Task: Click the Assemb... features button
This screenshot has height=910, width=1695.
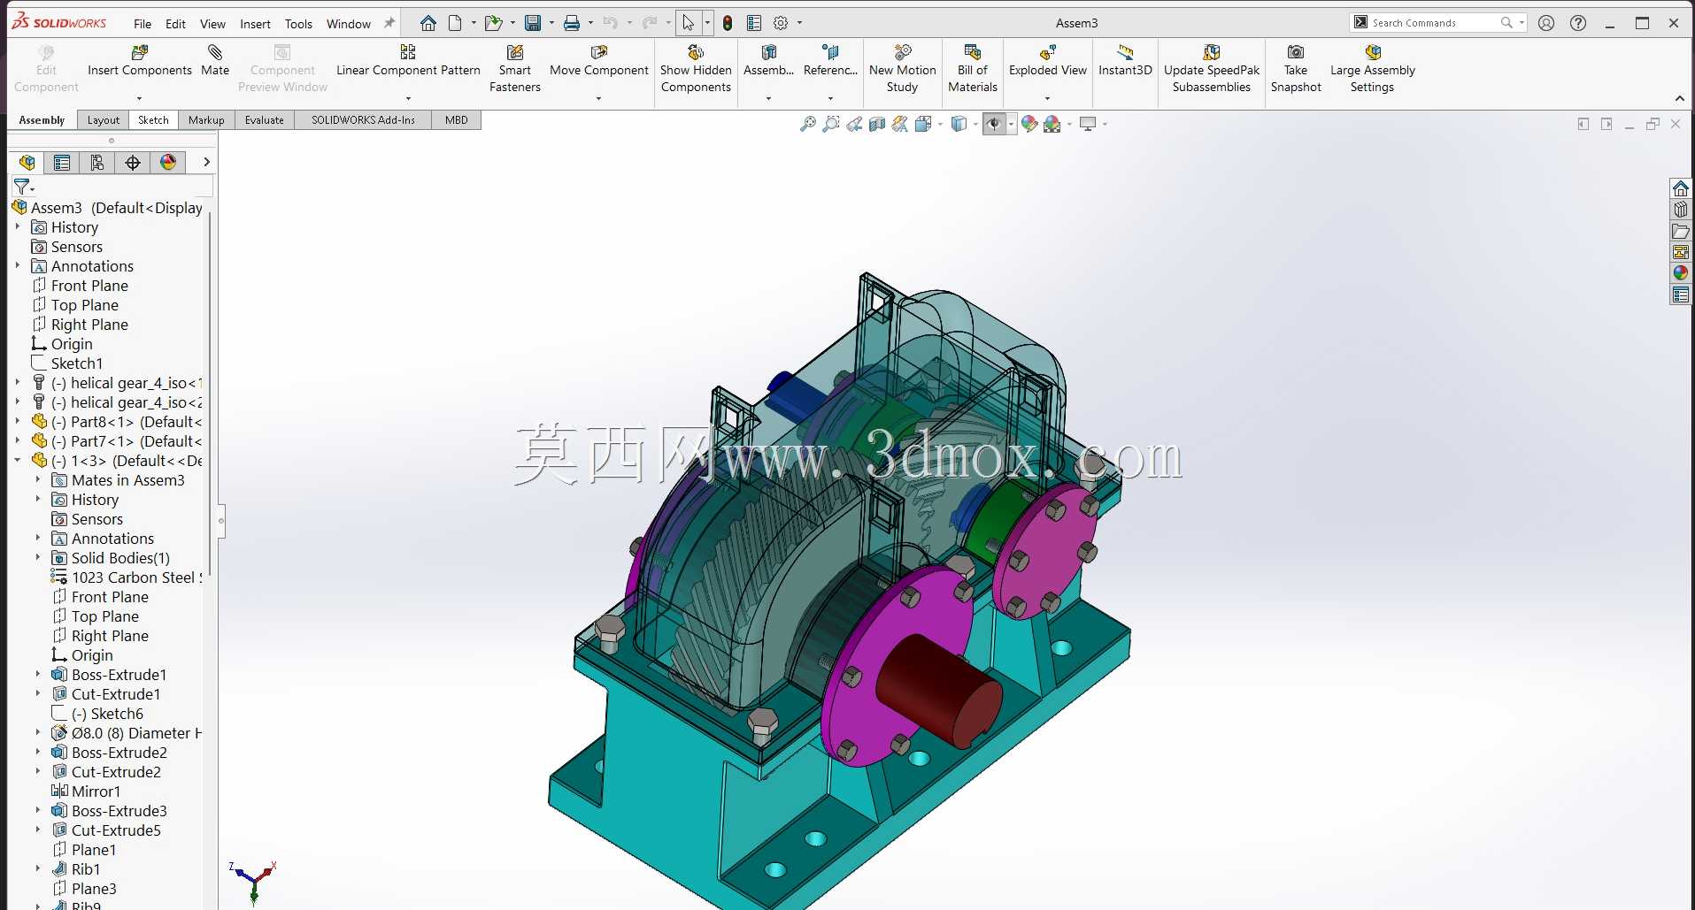Action: point(768,61)
